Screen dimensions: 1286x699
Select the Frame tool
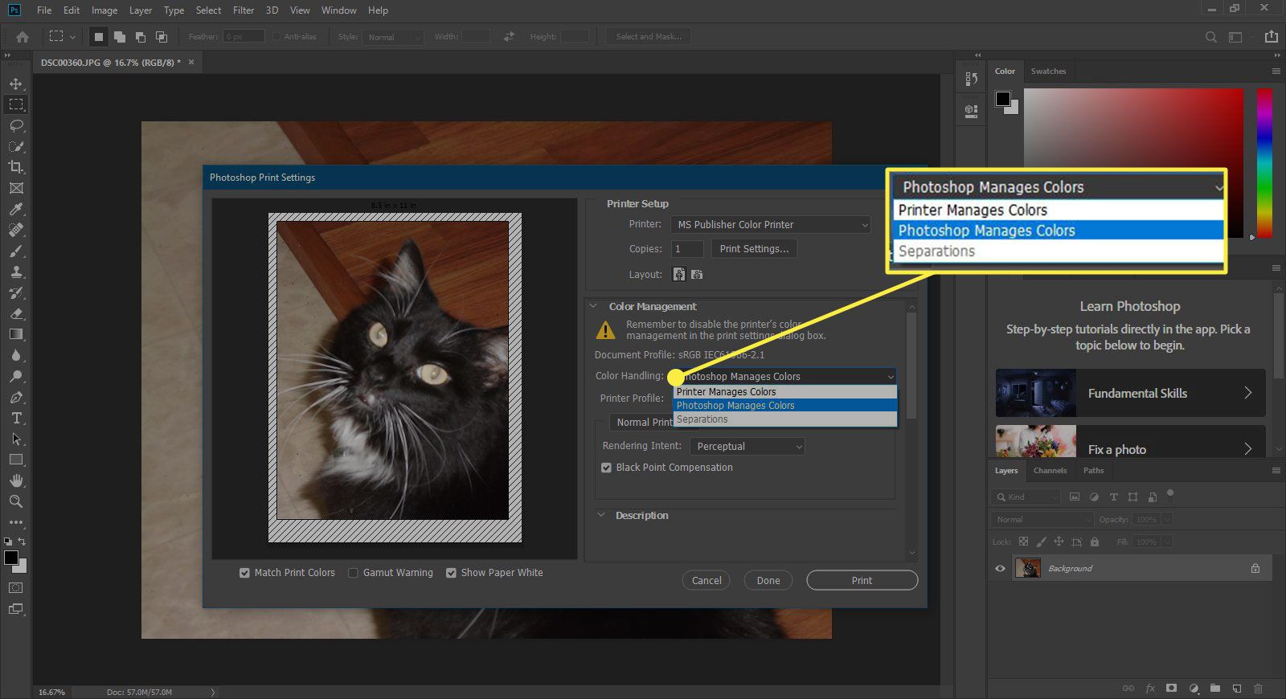coord(16,188)
